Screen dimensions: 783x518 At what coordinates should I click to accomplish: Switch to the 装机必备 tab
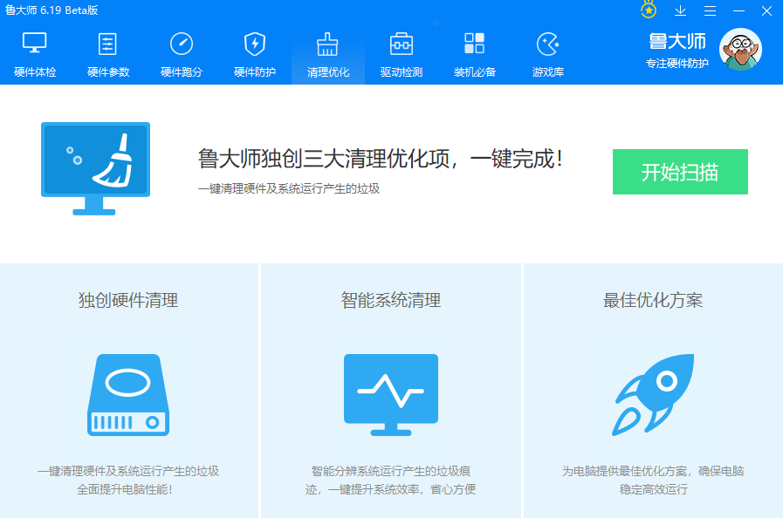pos(474,56)
